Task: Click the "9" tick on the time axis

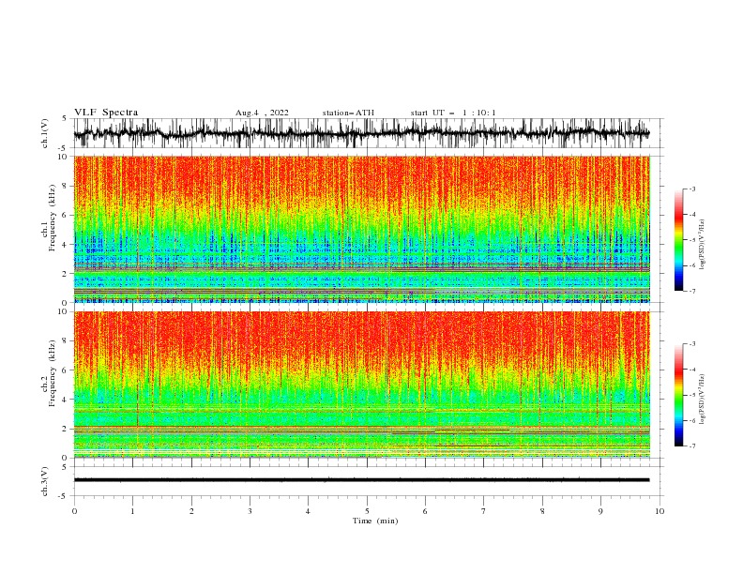Action: 600,511
